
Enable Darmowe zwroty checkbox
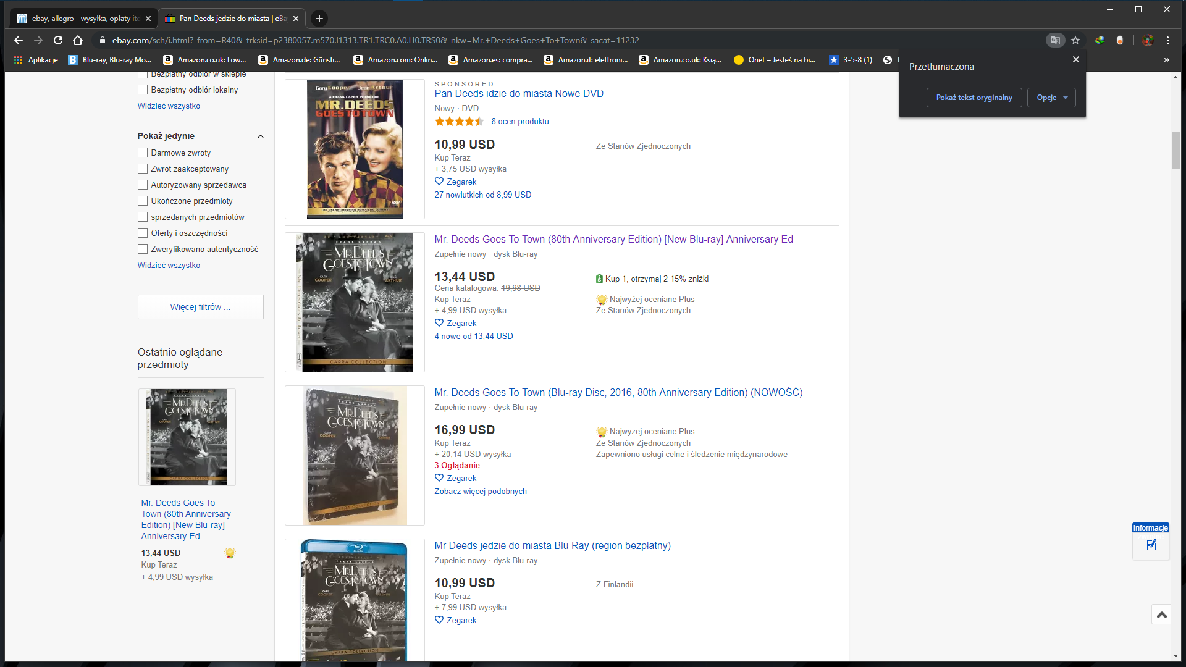(x=143, y=153)
